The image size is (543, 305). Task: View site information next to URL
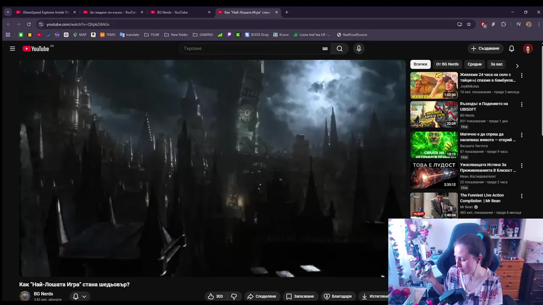point(41,24)
